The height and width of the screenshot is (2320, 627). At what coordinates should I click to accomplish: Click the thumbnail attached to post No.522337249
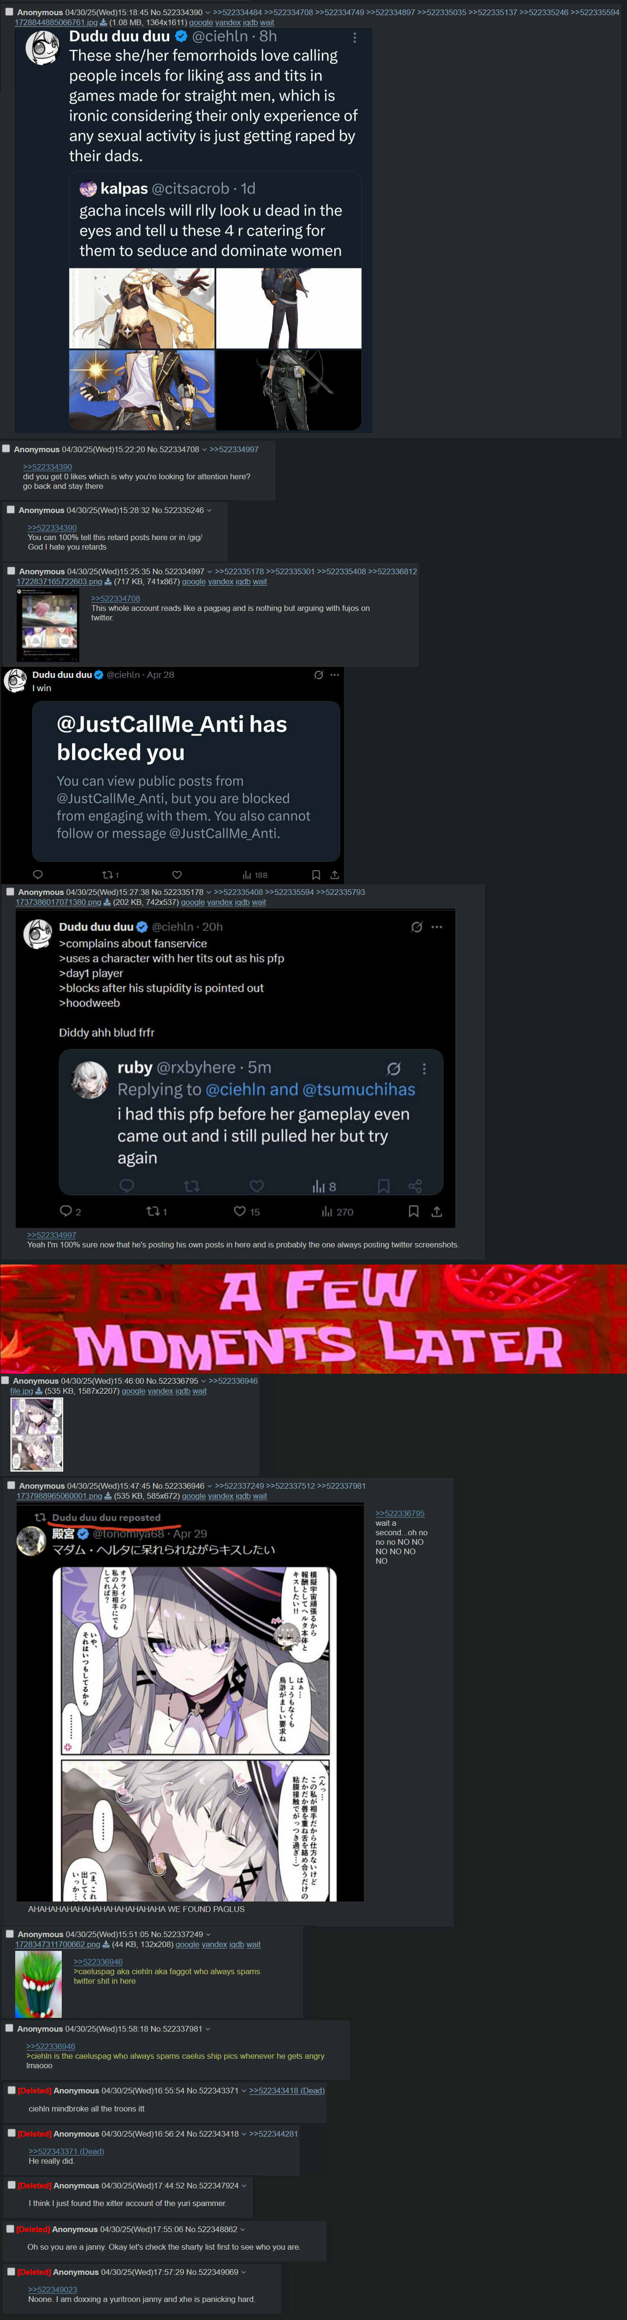(39, 1984)
